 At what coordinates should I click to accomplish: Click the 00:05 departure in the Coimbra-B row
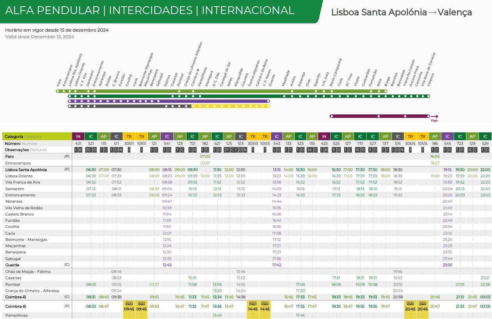click(x=485, y=307)
